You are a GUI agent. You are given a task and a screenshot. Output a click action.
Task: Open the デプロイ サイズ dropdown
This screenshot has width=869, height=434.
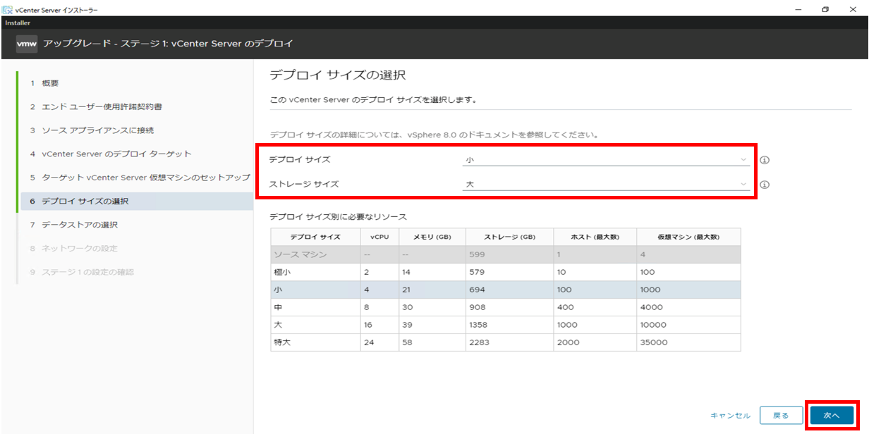[x=606, y=160]
